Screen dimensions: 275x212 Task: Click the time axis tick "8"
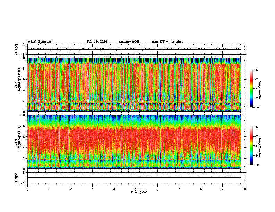point(201,189)
